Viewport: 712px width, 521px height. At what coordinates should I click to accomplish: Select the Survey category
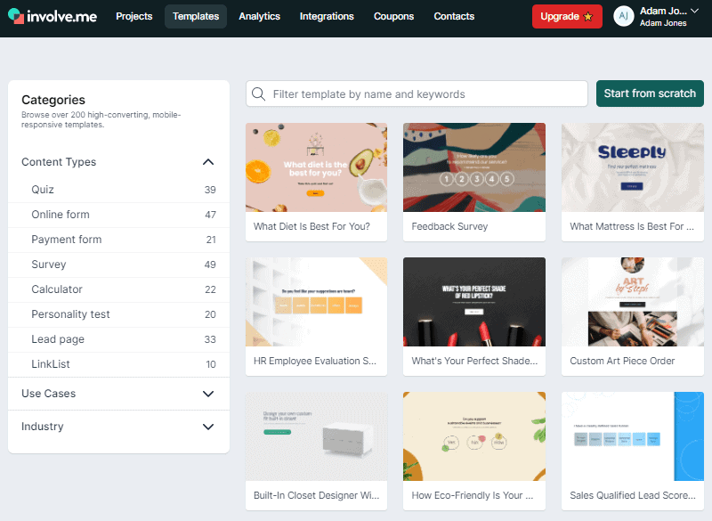point(119,265)
